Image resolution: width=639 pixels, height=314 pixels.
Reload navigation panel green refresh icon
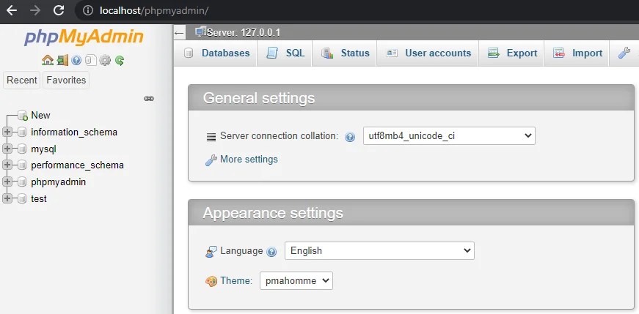click(x=120, y=61)
